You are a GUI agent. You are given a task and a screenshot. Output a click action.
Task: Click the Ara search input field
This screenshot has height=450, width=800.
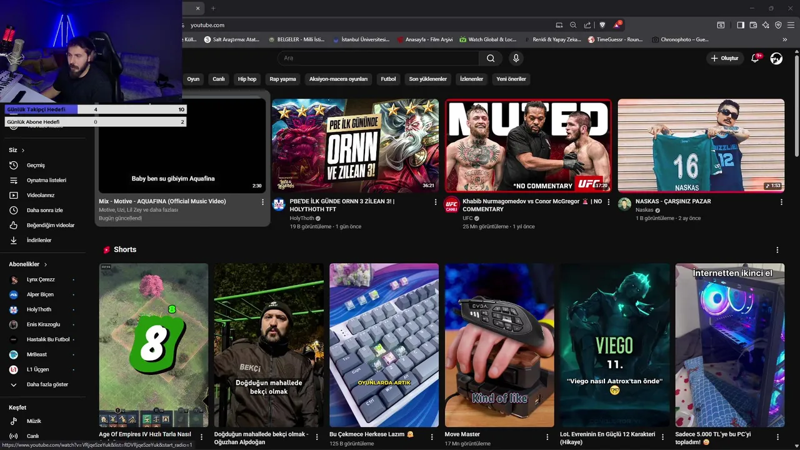[x=378, y=58]
